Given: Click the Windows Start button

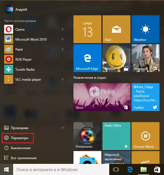Looking at the screenshot, I should tap(6, 169).
